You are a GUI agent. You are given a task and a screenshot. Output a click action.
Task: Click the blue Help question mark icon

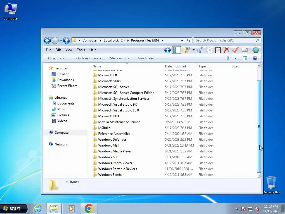click(255, 58)
